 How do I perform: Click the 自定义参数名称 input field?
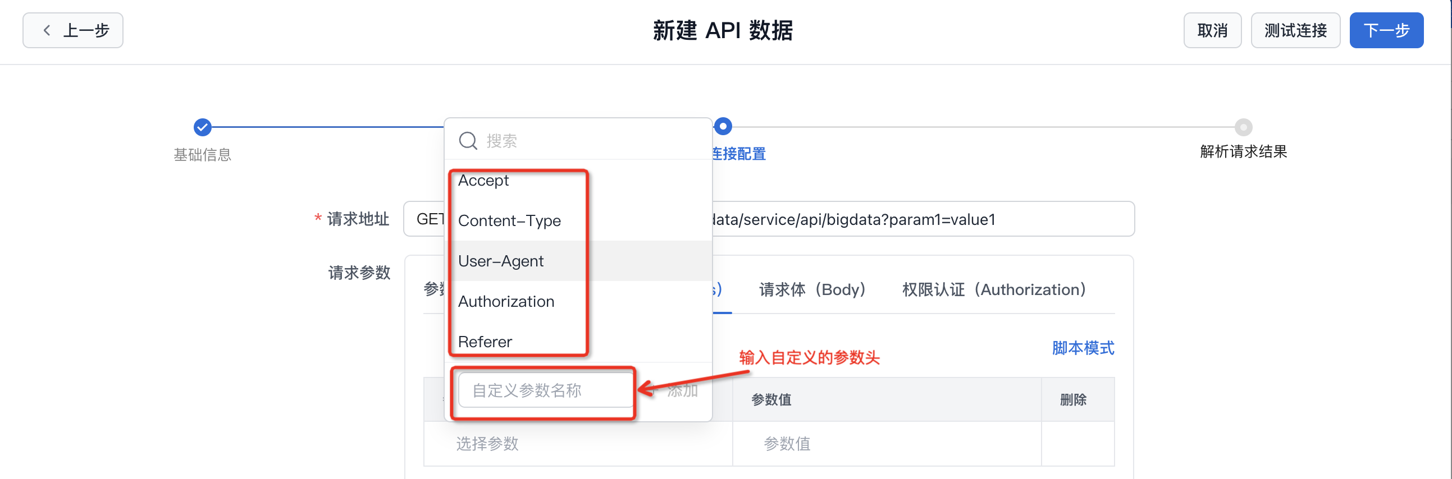tap(545, 390)
